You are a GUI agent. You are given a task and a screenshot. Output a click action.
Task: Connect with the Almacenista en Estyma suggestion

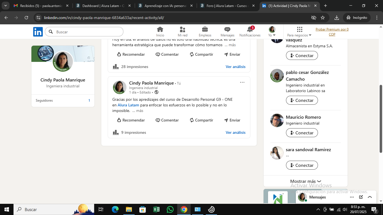(302, 55)
